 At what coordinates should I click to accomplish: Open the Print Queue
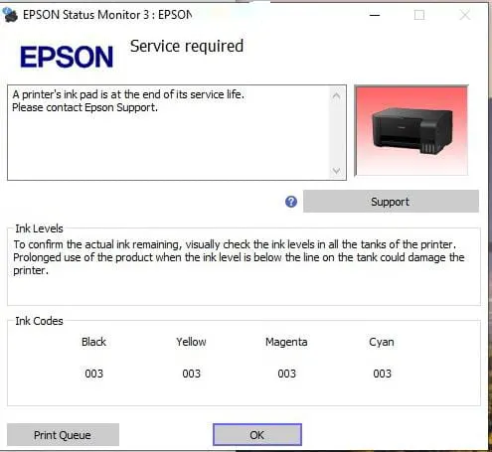pos(63,434)
